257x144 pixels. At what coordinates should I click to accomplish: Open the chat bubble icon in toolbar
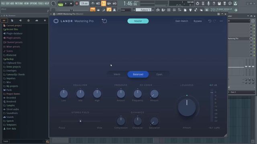pyautogui.click(x=230, y=3)
